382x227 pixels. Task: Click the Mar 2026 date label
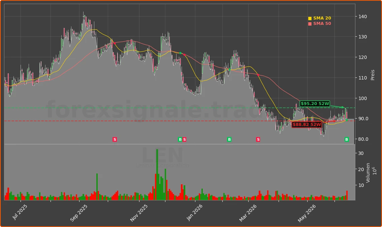[x=248, y=213]
